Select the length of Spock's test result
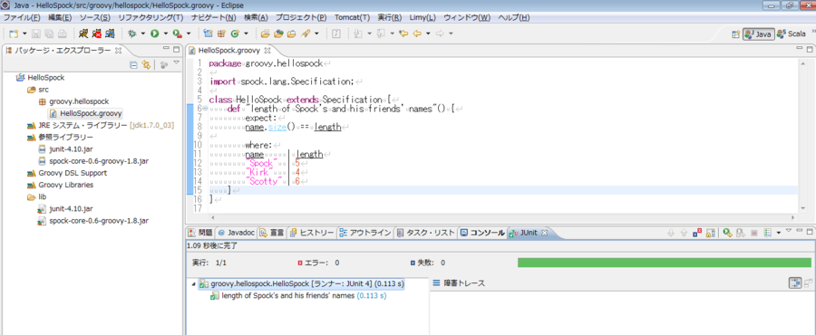816x335 pixels. pyautogui.click(x=298, y=295)
